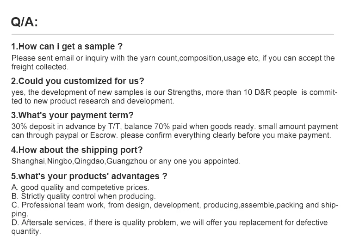Click the question "How about the shipping port?"
Image resolution: width=347 pixels, height=249 pixels.
point(77,150)
